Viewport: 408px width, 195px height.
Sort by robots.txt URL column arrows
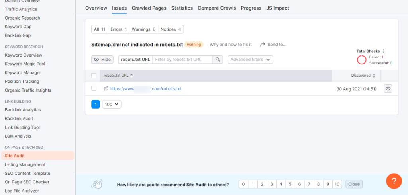(131, 76)
